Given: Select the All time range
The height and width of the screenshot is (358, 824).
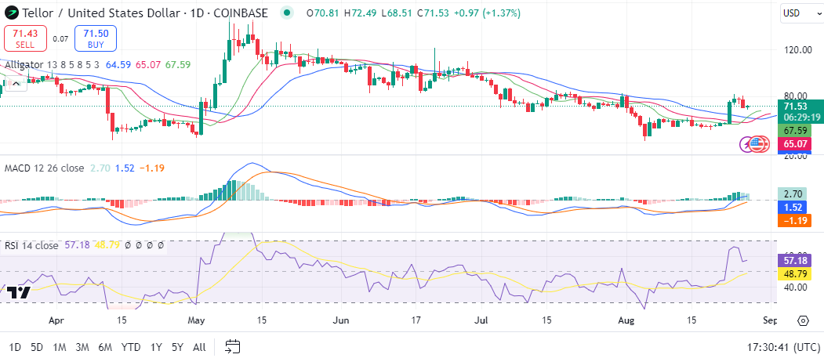Looking at the screenshot, I should [199, 347].
